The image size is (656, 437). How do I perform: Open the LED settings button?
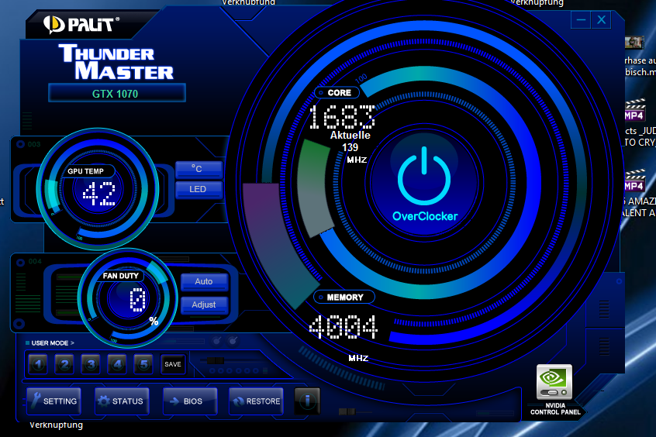(x=199, y=189)
